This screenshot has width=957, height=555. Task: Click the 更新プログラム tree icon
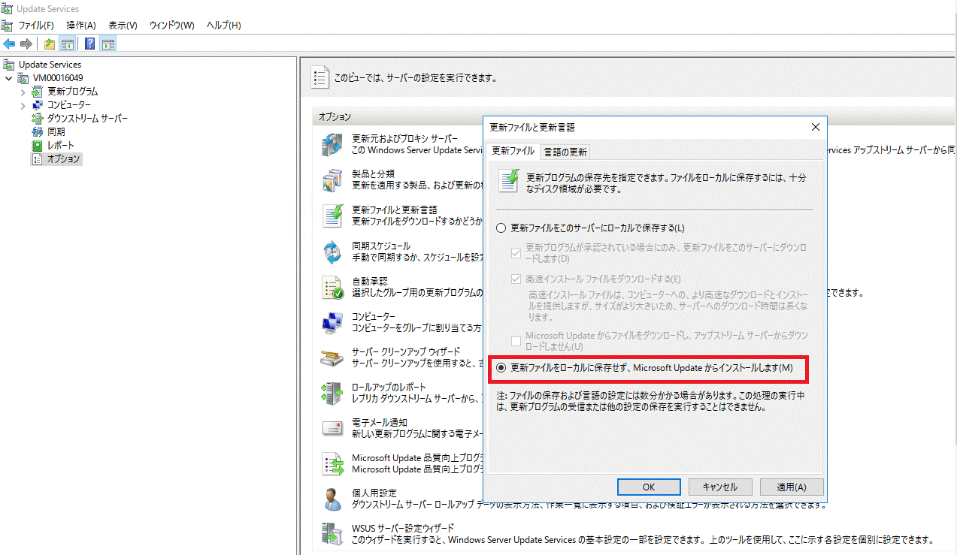tap(38, 92)
